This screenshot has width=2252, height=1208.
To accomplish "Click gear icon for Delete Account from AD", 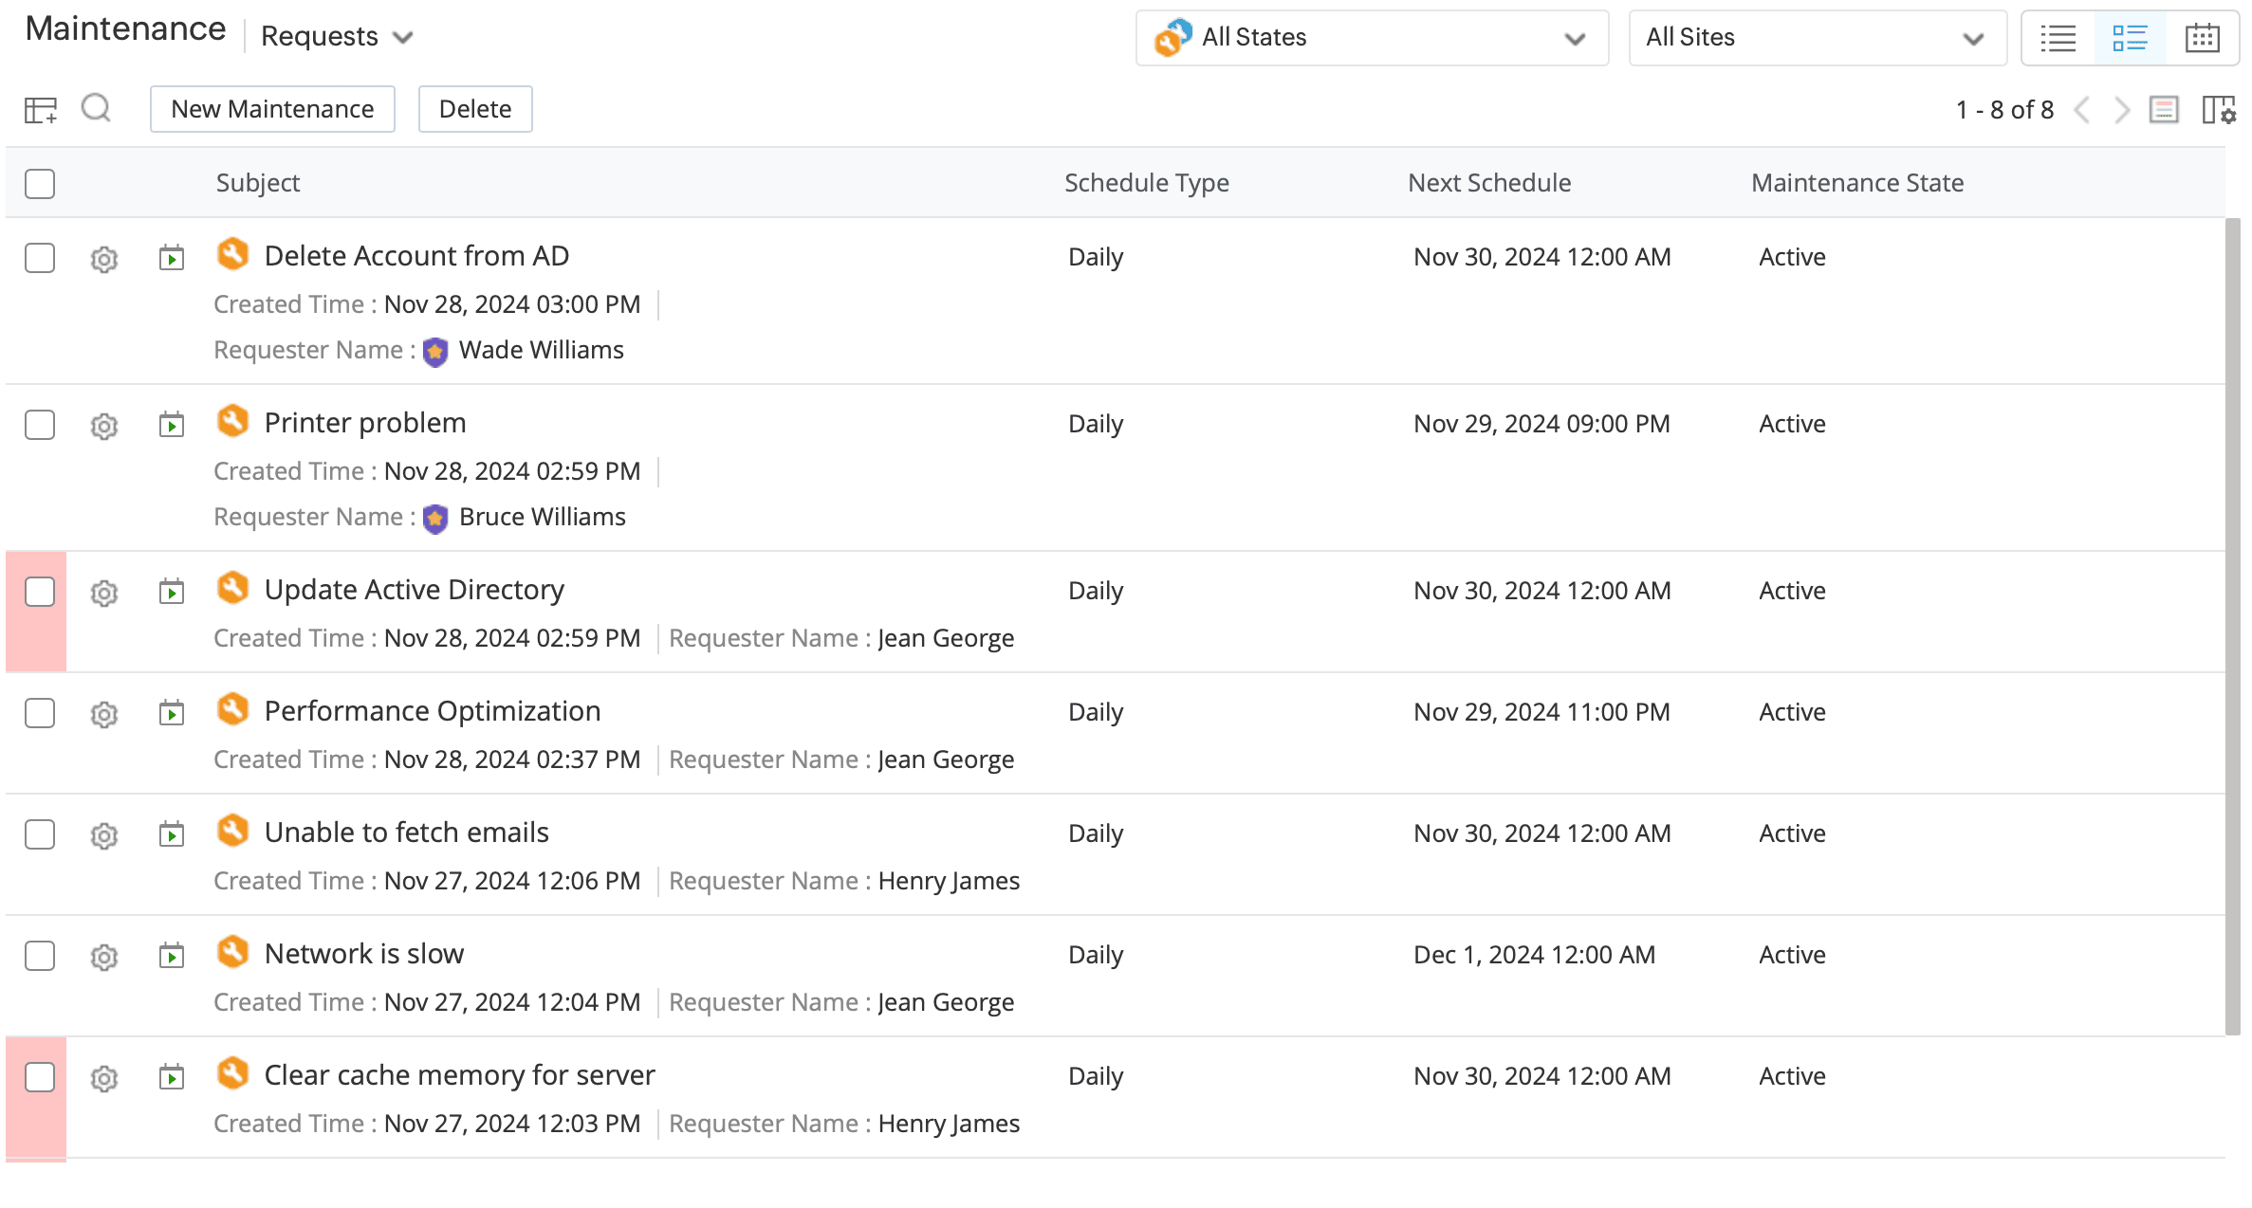I will click(x=104, y=259).
